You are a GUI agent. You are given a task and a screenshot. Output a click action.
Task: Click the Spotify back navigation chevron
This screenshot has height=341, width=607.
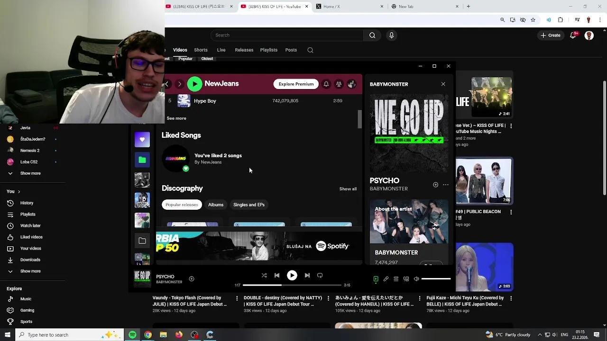166,84
